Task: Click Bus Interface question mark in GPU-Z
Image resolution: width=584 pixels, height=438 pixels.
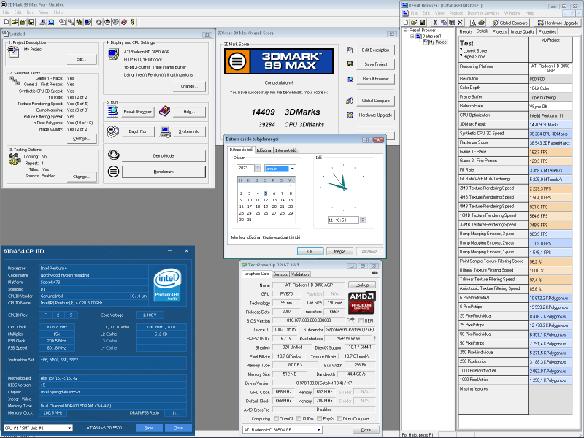Action: coord(374,338)
